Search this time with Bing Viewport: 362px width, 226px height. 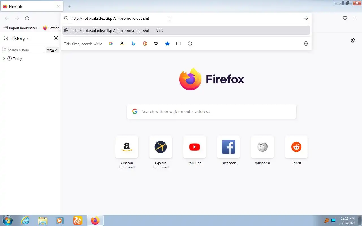pos(133,44)
